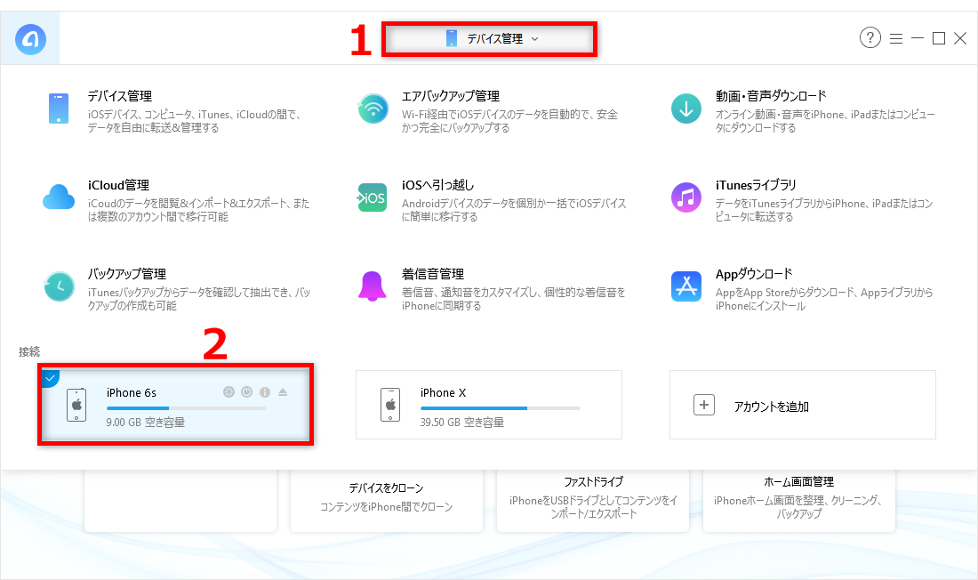Click the iPhone 6s eject icon

point(283,392)
